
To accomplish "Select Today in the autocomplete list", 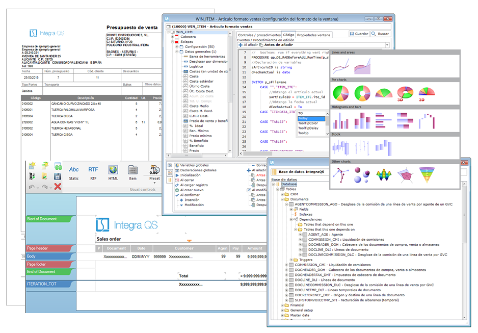I will coord(311,118).
